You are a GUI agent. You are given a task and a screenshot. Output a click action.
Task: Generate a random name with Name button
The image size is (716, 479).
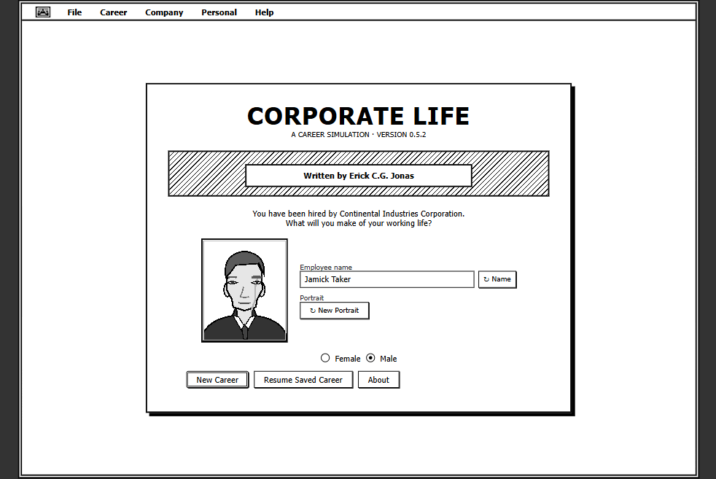497,279
